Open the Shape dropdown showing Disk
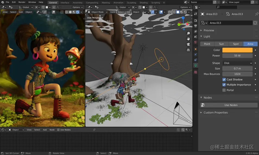This screenshot has height=155, width=259. (x=237, y=63)
